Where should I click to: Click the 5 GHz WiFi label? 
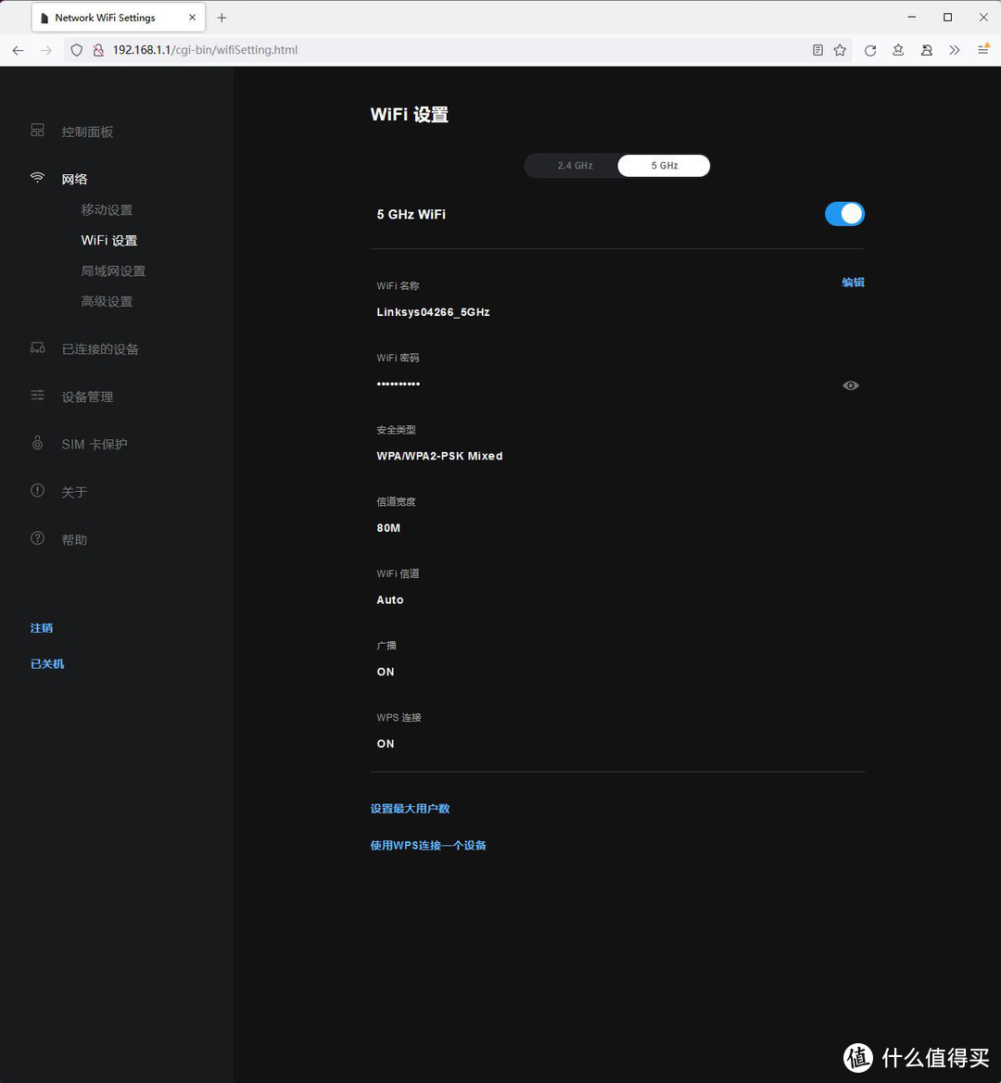coord(411,214)
